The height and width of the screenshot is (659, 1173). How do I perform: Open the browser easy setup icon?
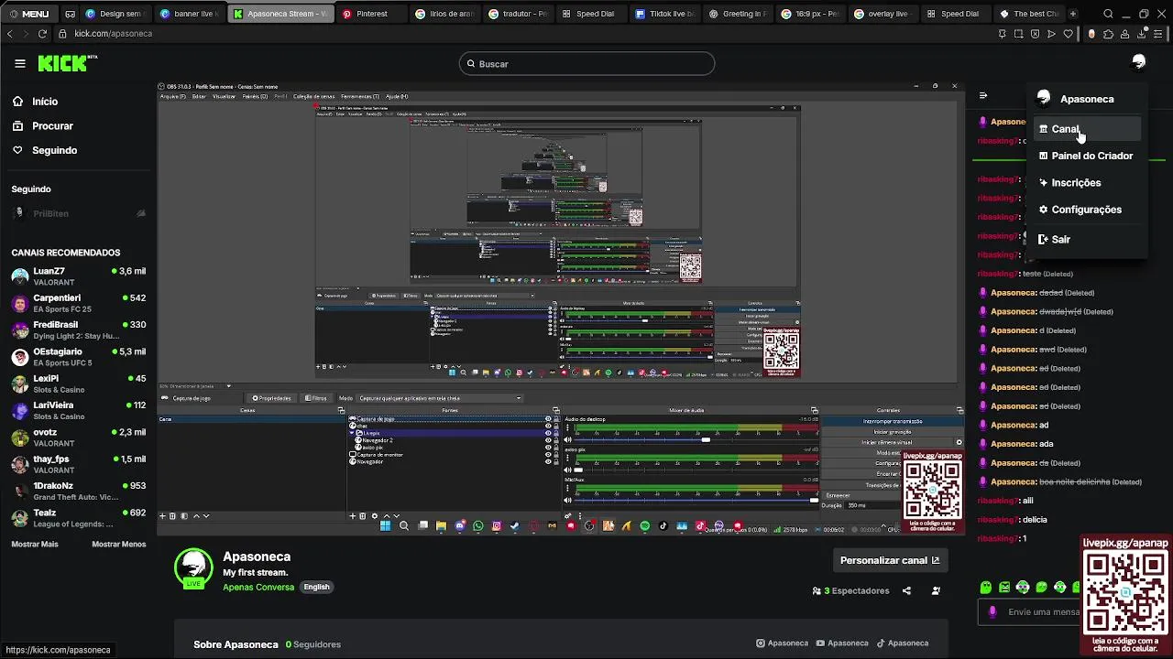point(1159,34)
